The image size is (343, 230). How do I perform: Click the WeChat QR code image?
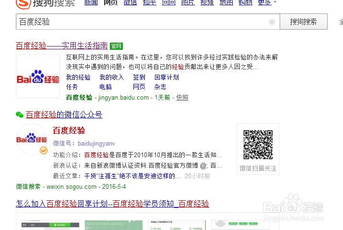tap(258, 145)
